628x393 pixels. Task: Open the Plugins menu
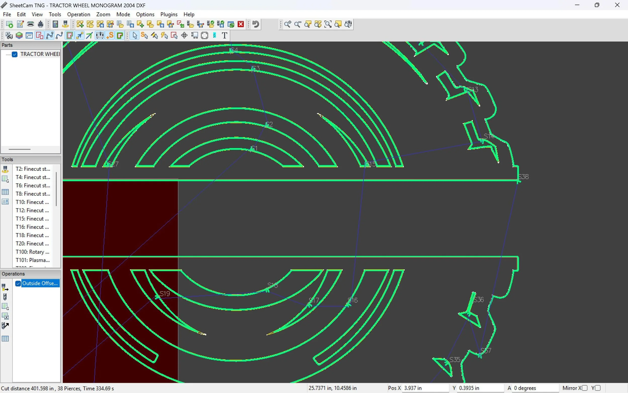click(x=169, y=14)
